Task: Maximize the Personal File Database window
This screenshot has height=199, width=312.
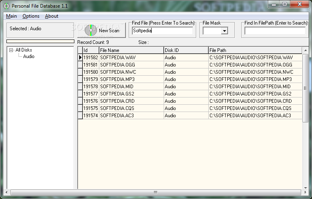Action: pos(285,4)
